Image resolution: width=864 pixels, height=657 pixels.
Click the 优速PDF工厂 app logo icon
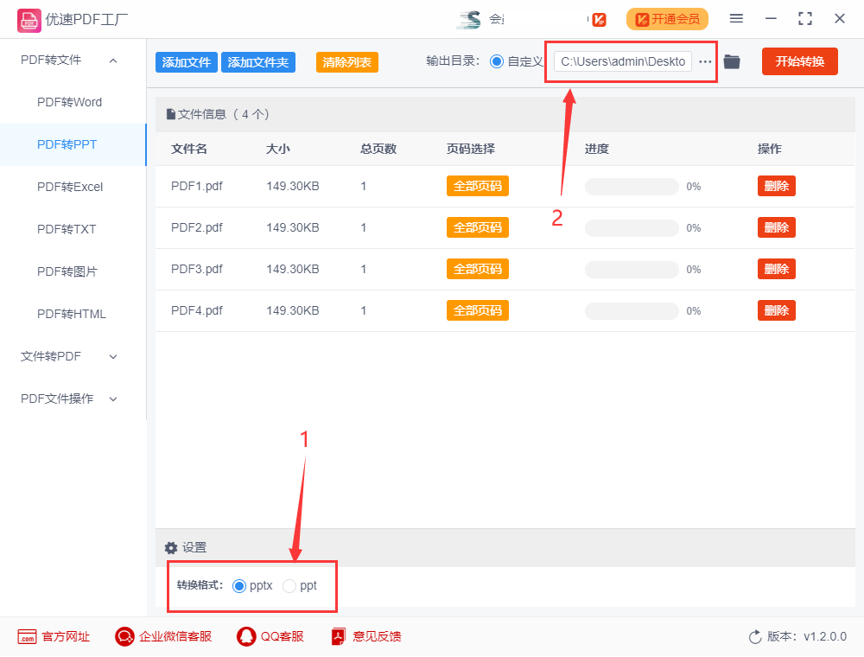coord(29,21)
